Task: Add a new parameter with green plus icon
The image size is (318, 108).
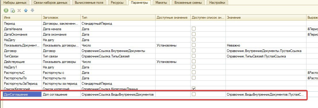Action: [6, 10]
